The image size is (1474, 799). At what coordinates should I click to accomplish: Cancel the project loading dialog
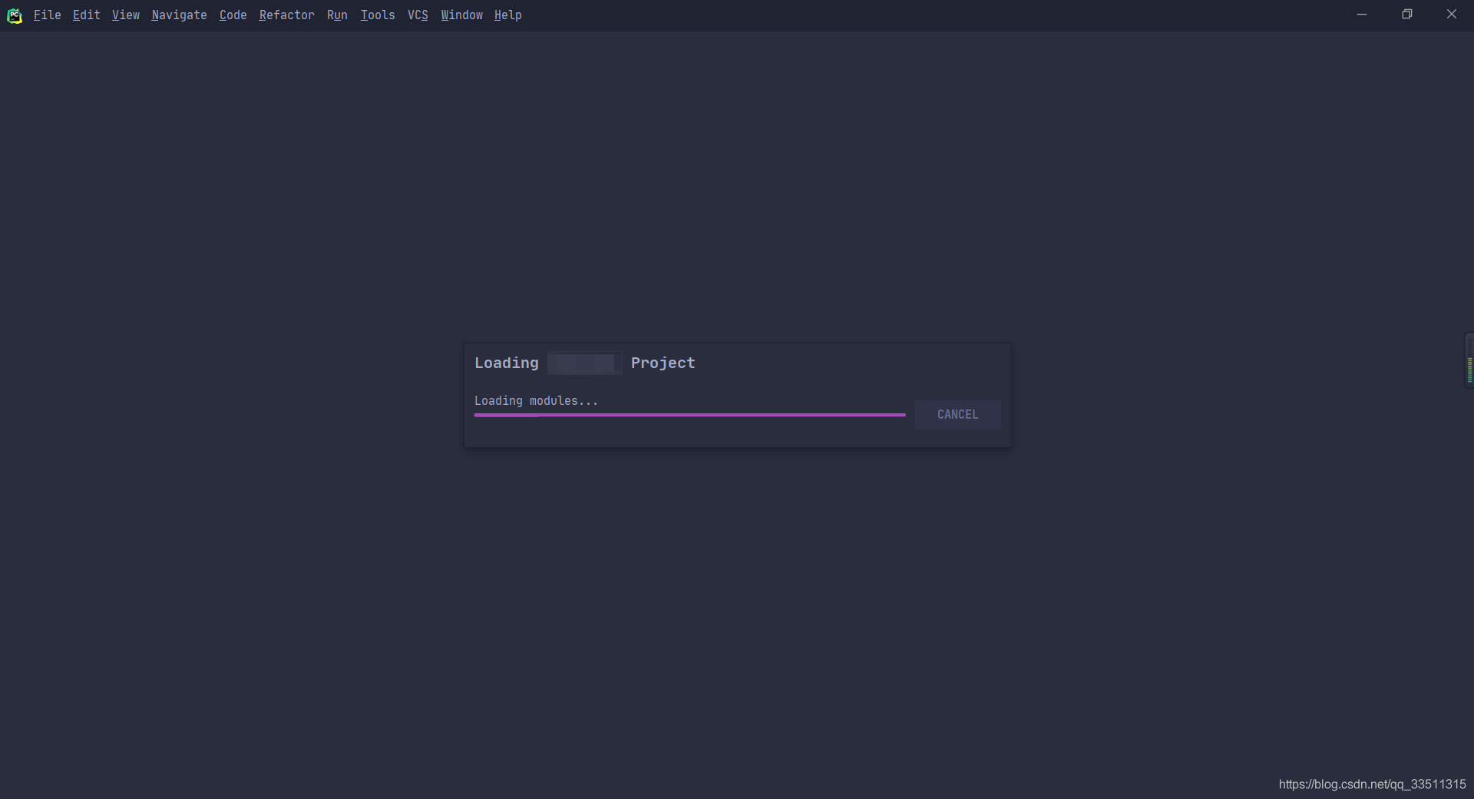[957, 415]
